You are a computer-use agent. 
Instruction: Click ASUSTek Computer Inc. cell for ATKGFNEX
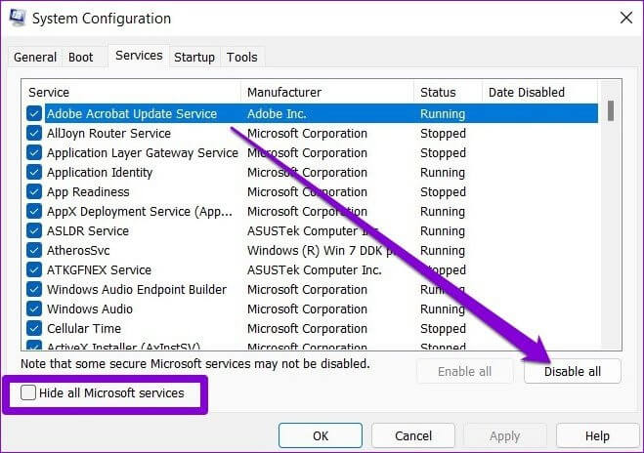(315, 269)
